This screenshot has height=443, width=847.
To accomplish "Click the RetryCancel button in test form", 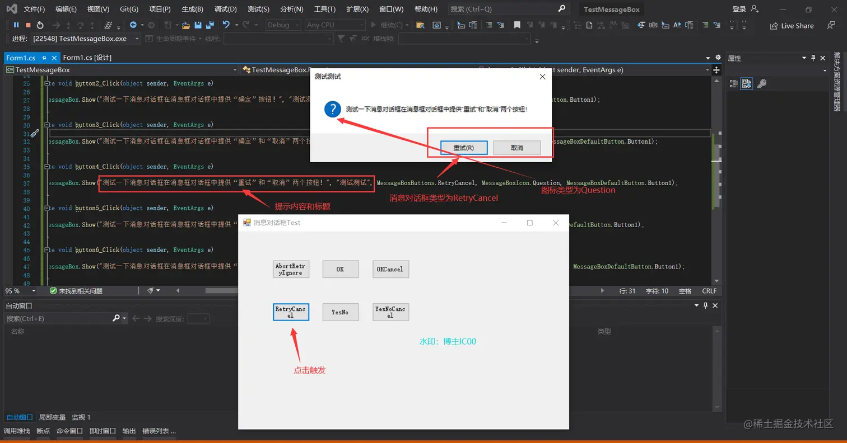I will [291, 312].
